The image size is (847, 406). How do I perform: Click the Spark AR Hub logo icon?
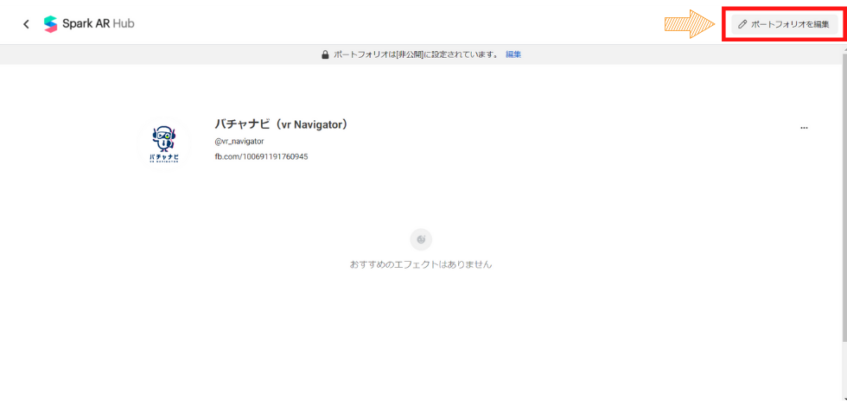(51, 24)
